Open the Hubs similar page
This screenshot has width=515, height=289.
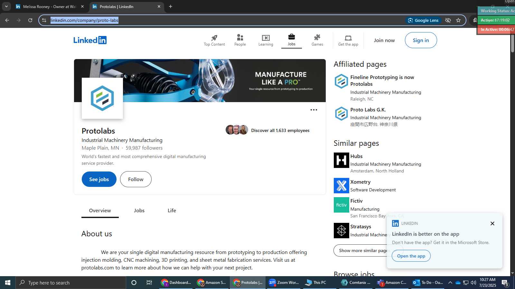coord(356,156)
